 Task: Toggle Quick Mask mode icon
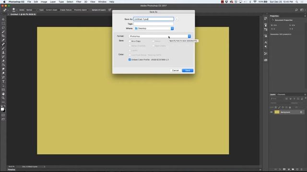3,115
